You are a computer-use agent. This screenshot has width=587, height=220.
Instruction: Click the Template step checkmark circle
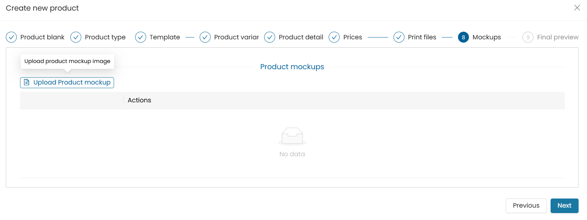click(x=141, y=37)
